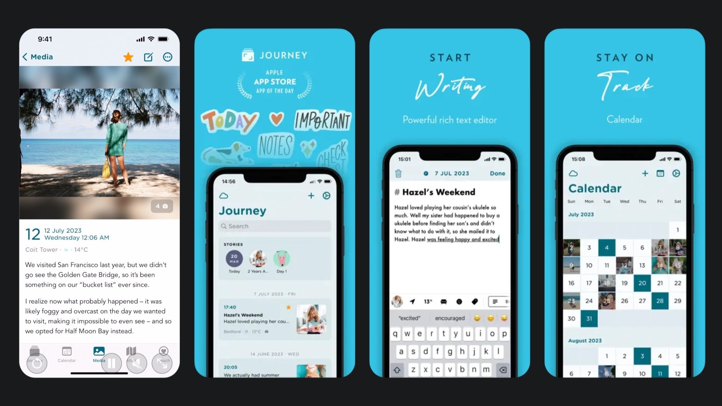This screenshot has height=406, width=722.
Task: Toggle the starred entry favorite status
Action: click(x=129, y=57)
